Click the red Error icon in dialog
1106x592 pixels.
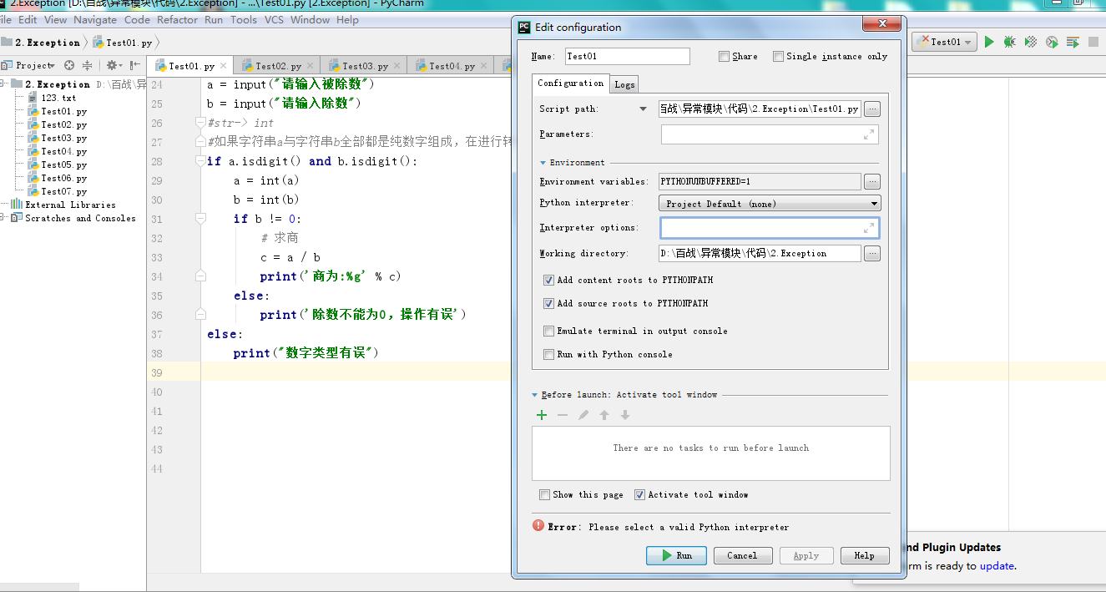538,526
